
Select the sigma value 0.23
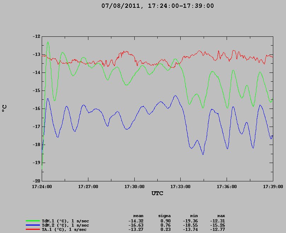point(165,229)
